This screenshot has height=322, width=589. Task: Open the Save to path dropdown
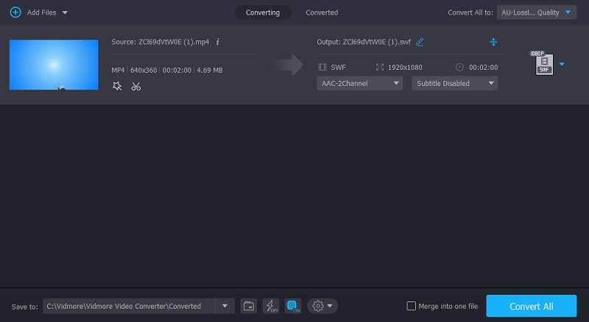pos(224,306)
